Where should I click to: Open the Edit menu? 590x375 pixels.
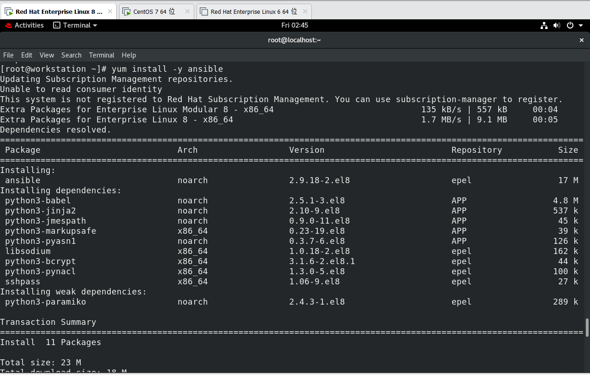point(27,55)
